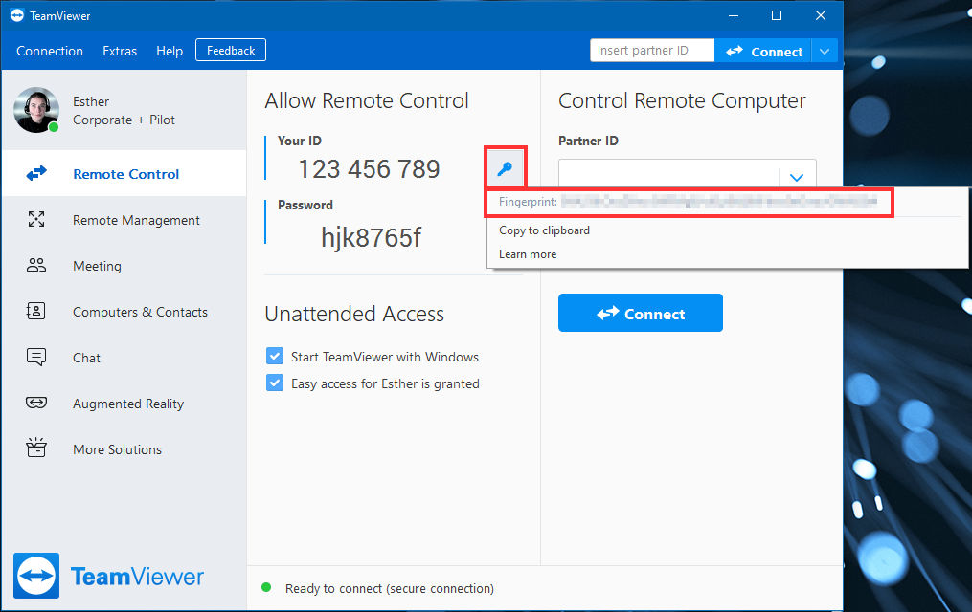Open the Augmented Reality headset icon
This screenshot has width=972, height=612.
[36, 403]
